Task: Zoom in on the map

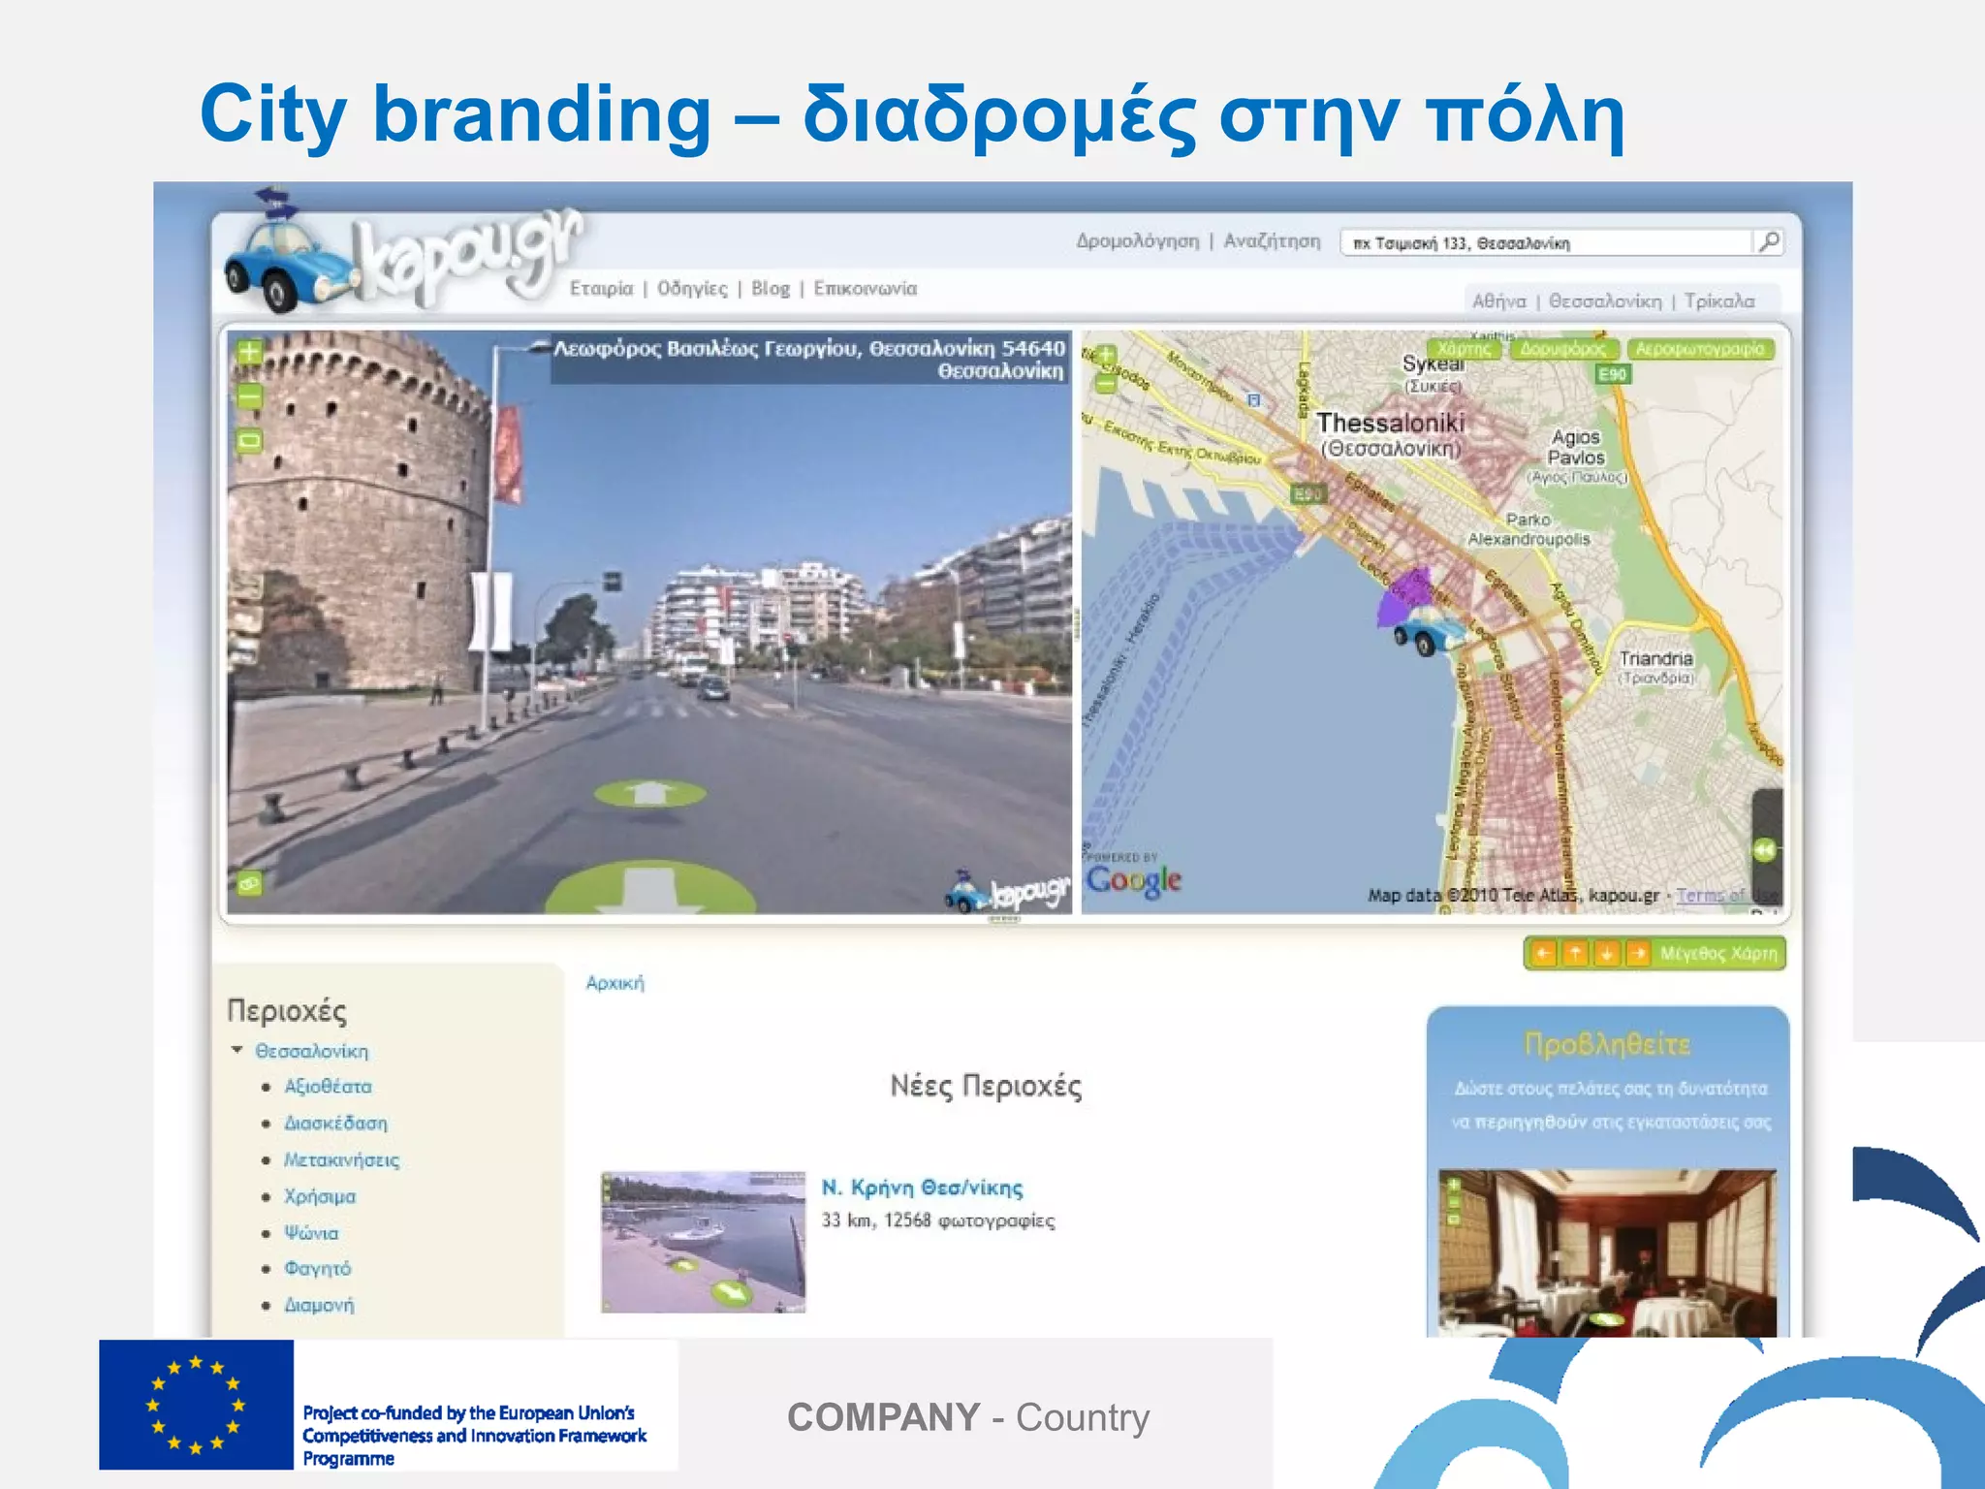Action: (1106, 356)
